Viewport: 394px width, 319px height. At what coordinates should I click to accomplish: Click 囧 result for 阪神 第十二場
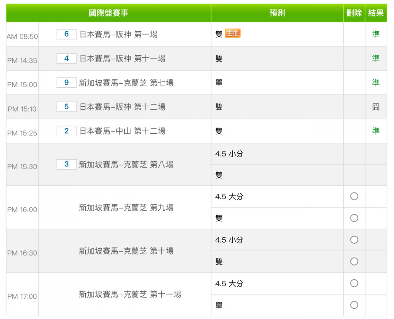(x=376, y=107)
